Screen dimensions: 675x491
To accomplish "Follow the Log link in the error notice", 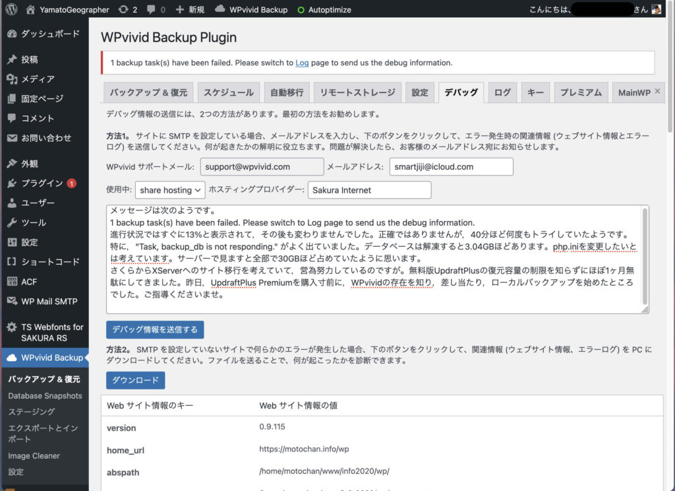I will coord(302,63).
